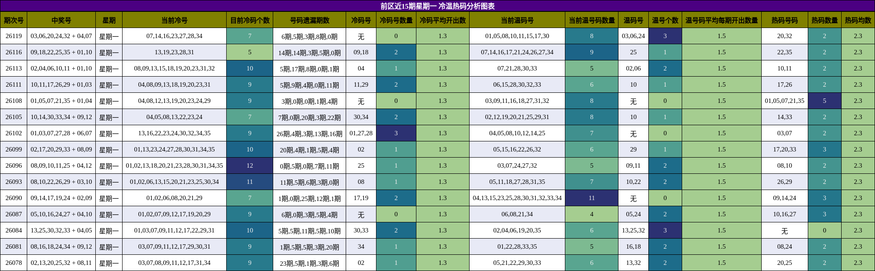Select the 热码均数 header
This screenshot has height=271, width=875.
point(858,20)
